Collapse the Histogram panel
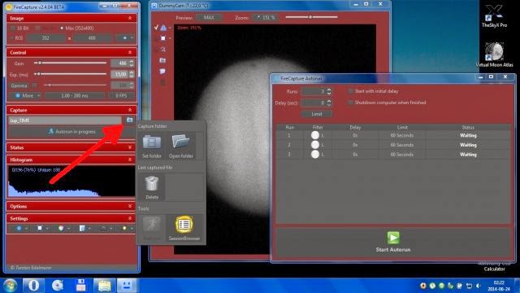The height and width of the screenshot is (293, 520). 130,160
